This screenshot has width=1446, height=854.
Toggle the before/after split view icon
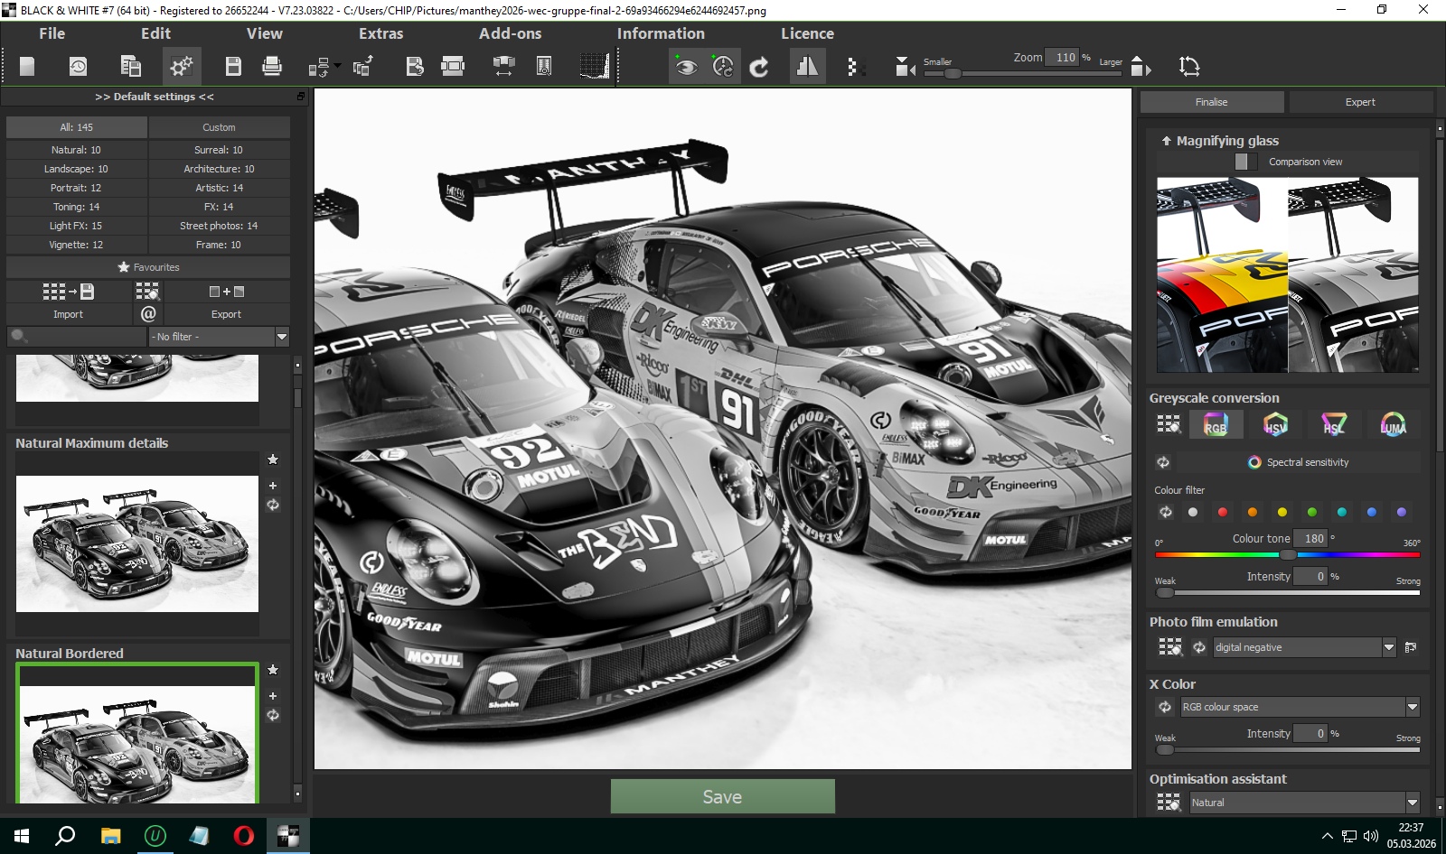point(807,66)
